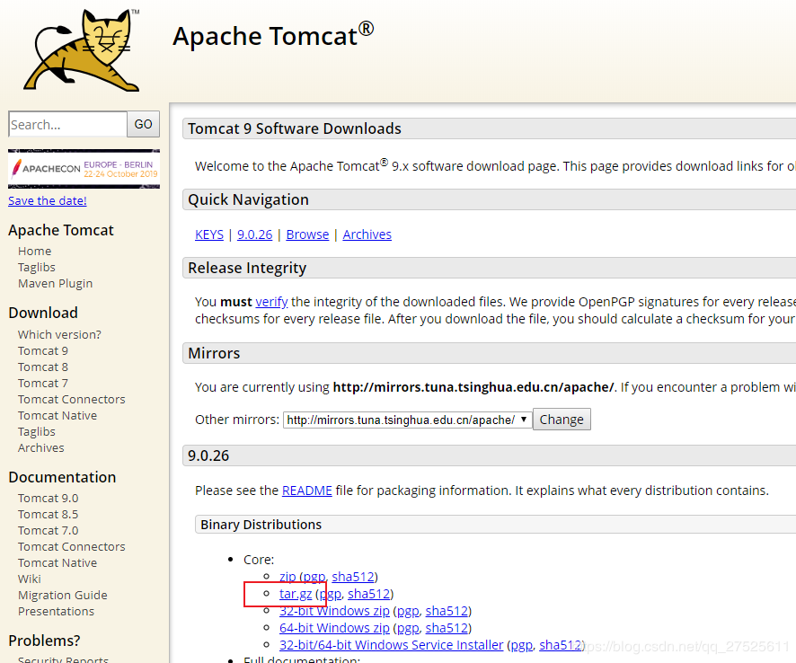Image resolution: width=796 pixels, height=663 pixels.
Task: Download 32-bit/64-bit Windows Service Installer
Action: click(x=391, y=645)
